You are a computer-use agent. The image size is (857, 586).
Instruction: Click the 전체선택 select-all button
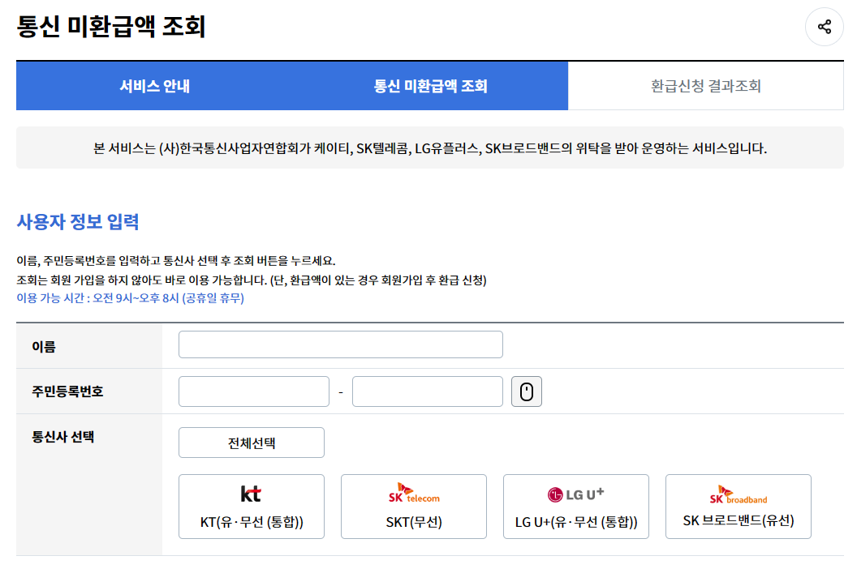pos(251,442)
